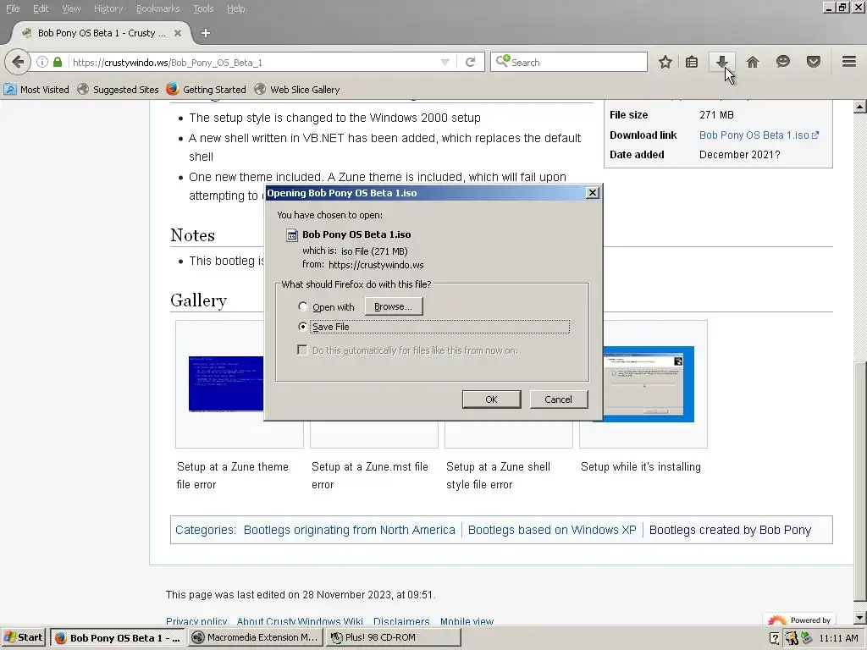This screenshot has width=867, height=650.
Task: Click the taskbar clock showing 11:11 AM
Action: pyautogui.click(x=839, y=638)
